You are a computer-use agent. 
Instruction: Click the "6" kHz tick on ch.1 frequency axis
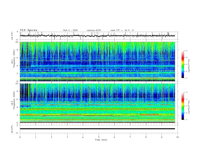point(18,58)
